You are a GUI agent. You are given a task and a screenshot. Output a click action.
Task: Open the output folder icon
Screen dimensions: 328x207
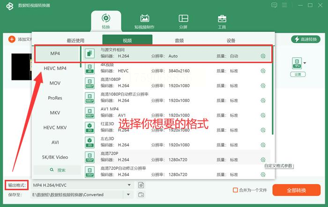(141, 195)
